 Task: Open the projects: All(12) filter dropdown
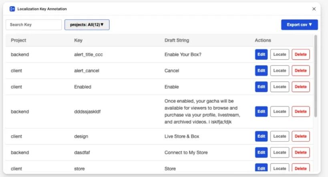(x=87, y=25)
